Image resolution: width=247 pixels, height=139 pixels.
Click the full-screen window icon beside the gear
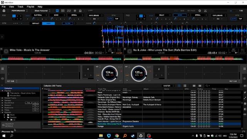205,11
